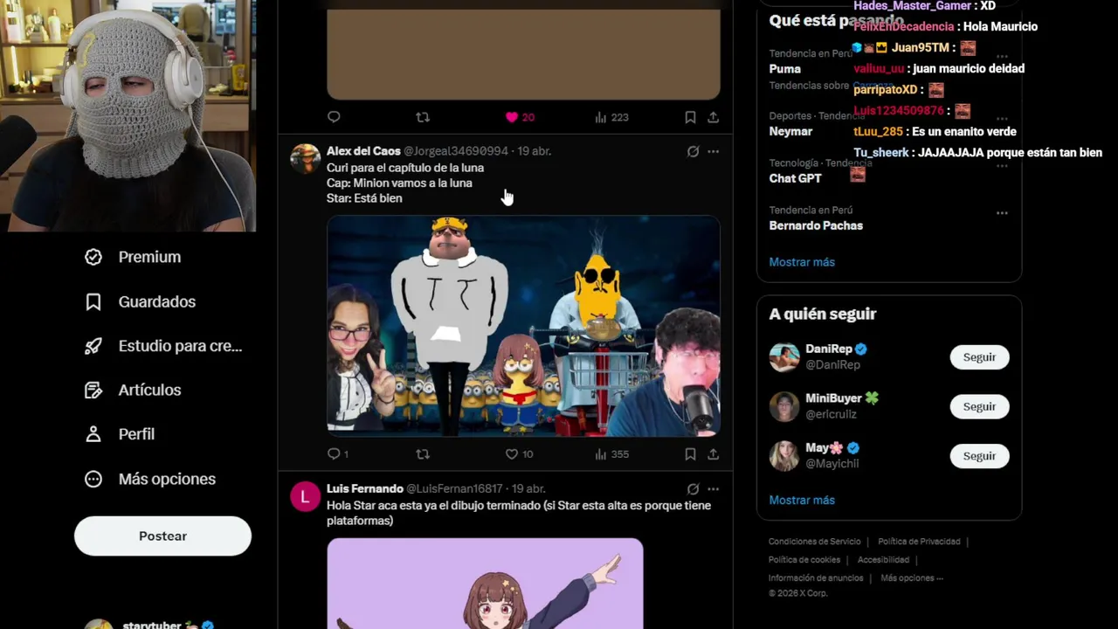The width and height of the screenshot is (1118, 629).
Task: Click the Postear button
Action: [x=162, y=536]
